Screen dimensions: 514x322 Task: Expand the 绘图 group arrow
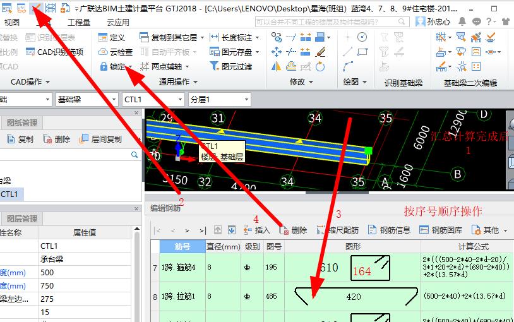click(x=364, y=82)
